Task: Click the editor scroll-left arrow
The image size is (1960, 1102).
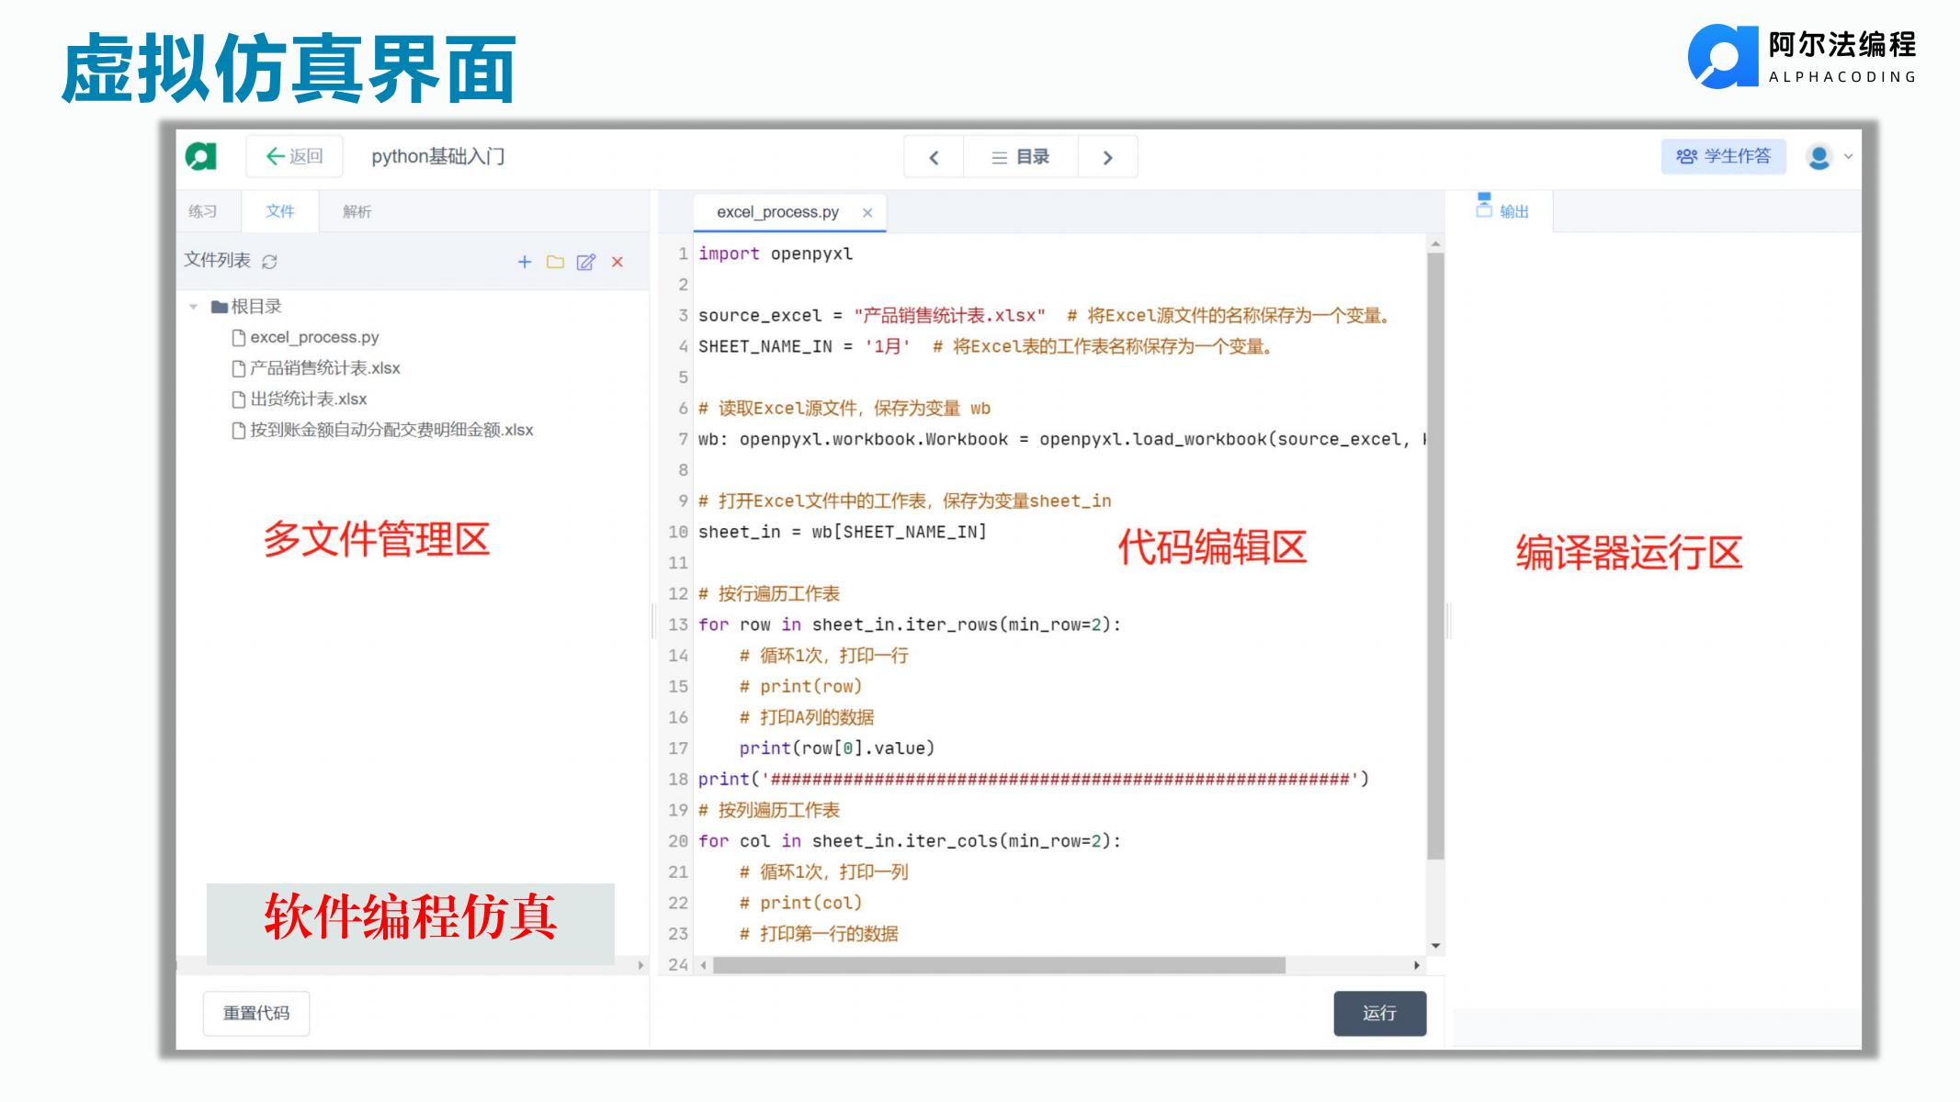Action: pyautogui.click(x=704, y=965)
